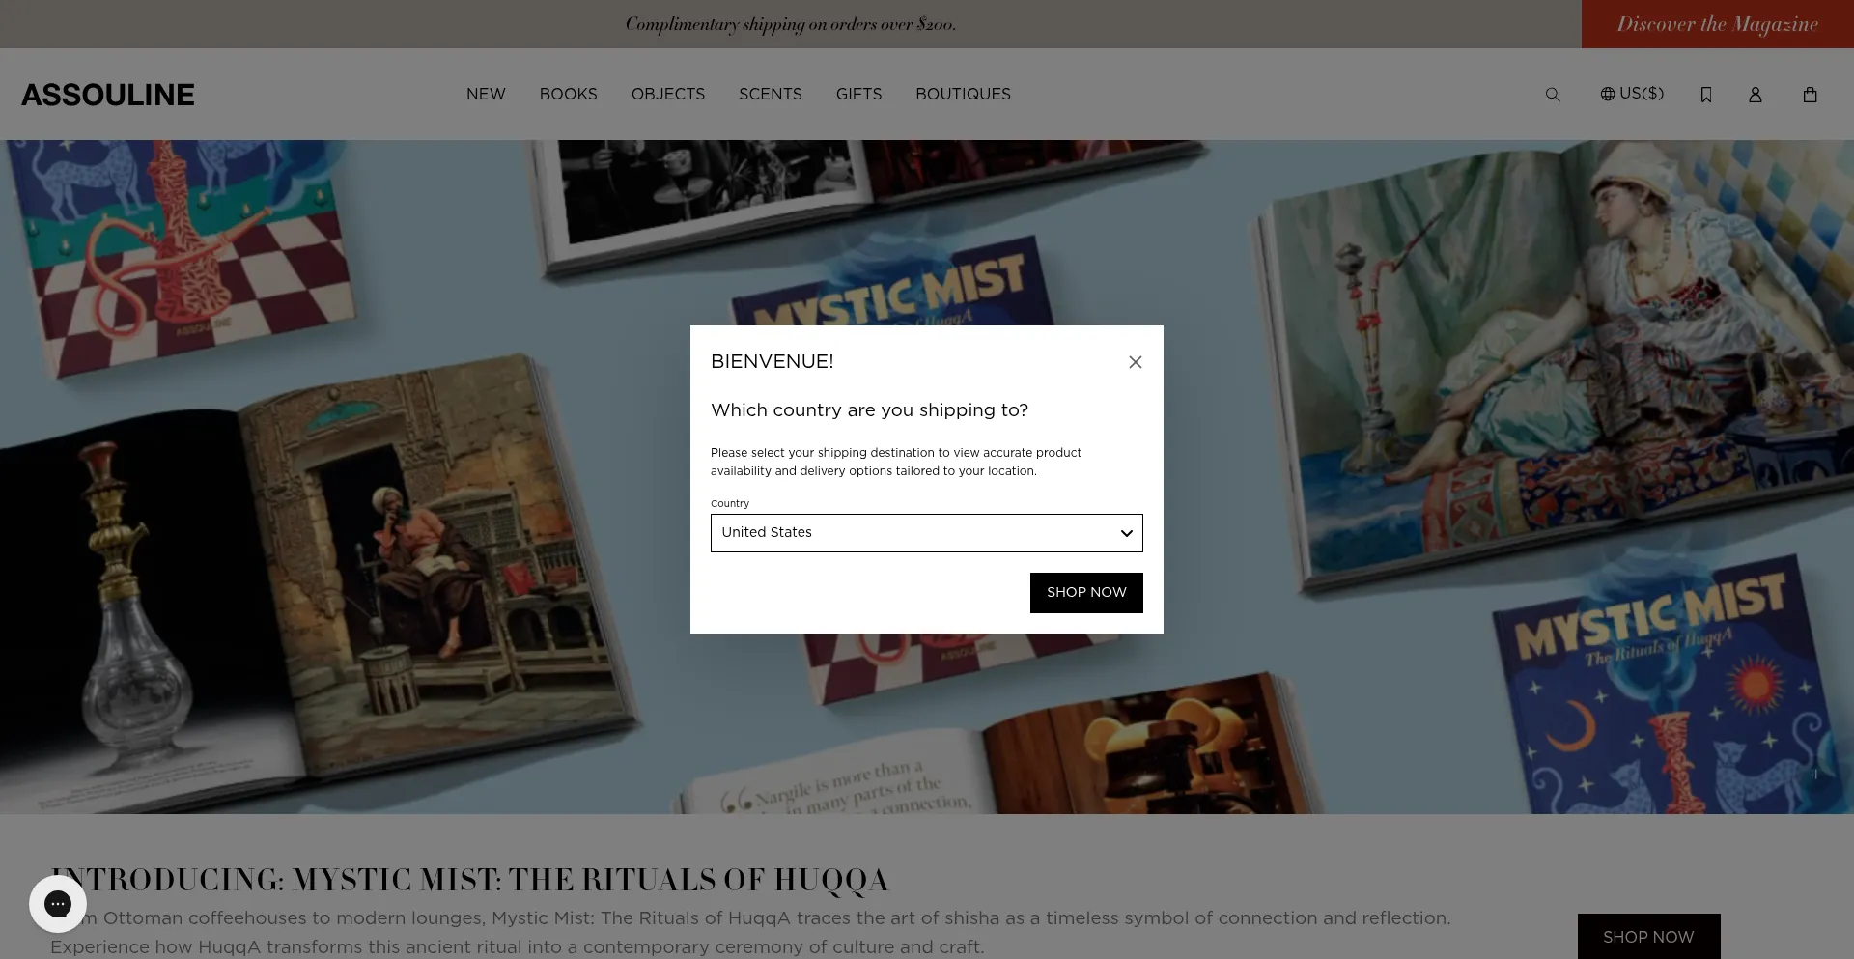This screenshot has height=959, width=1854.
Task: Open the search magnifier icon
Action: click(x=1553, y=95)
